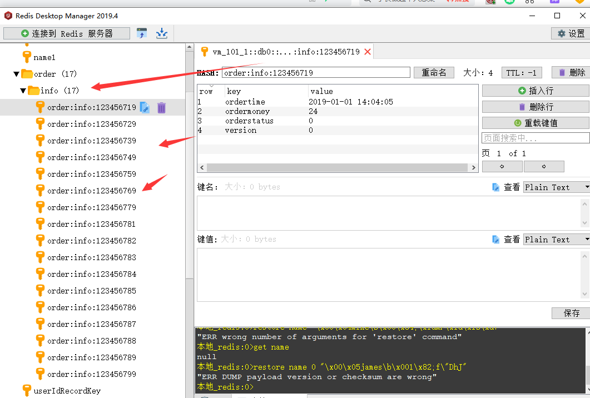Select key order:info:123456785
590x398 pixels.
coord(91,291)
